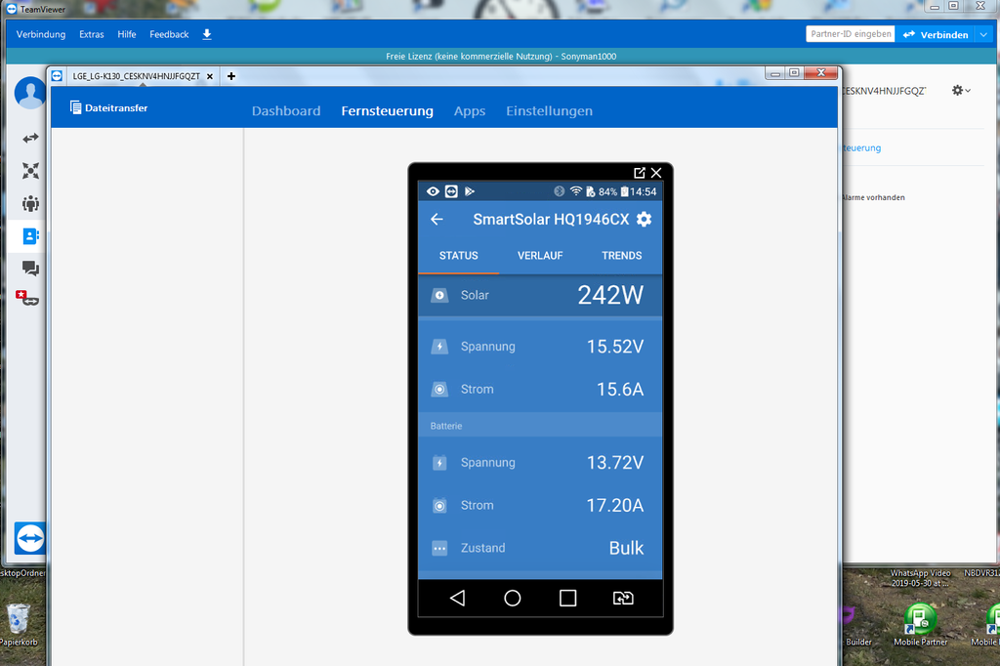1000x666 pixels.
Task: Open the WhatsApp Video 2019-05-30 desktop file
Action: (x=920, y=578)
